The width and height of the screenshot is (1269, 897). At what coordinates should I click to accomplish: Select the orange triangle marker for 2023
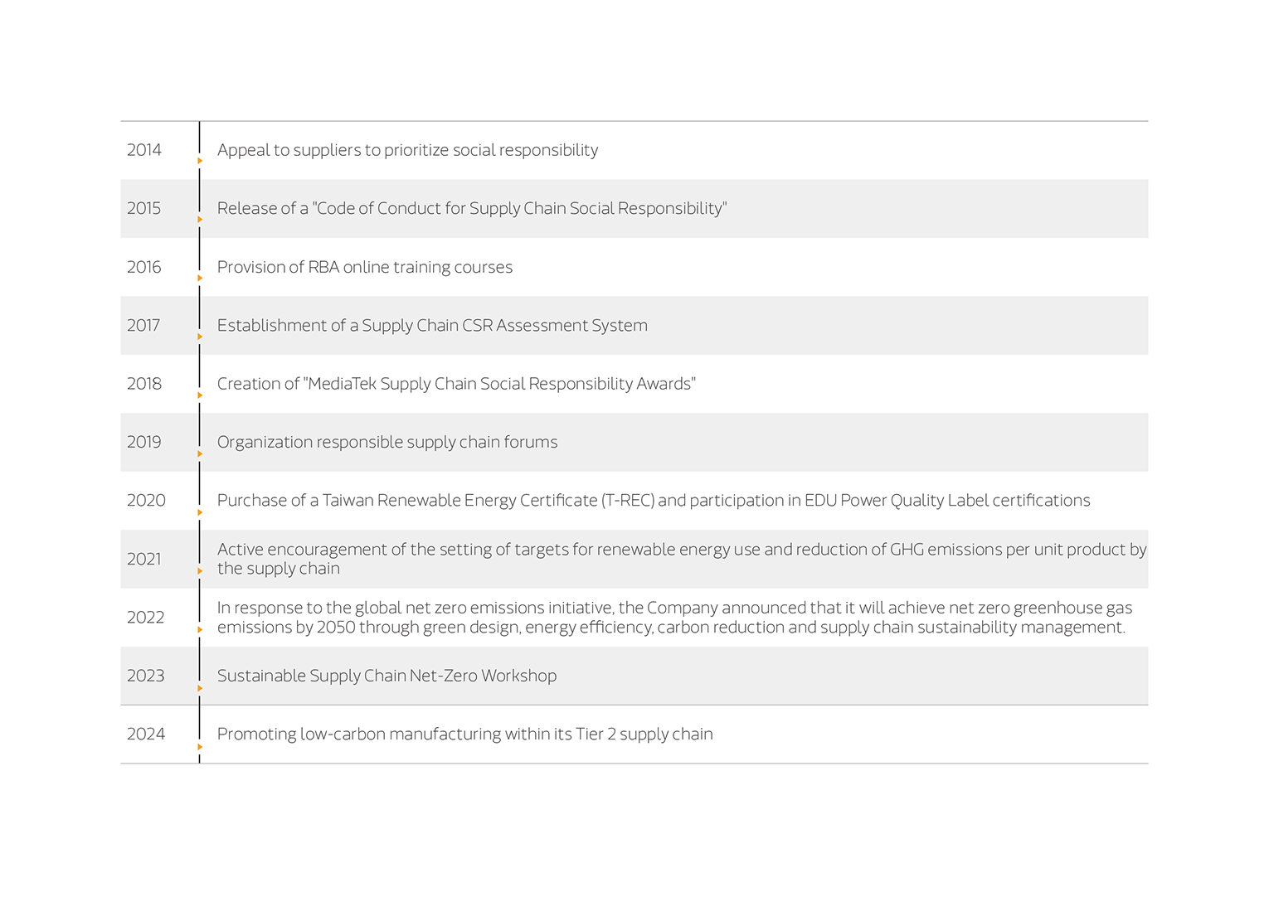point(200,688)
